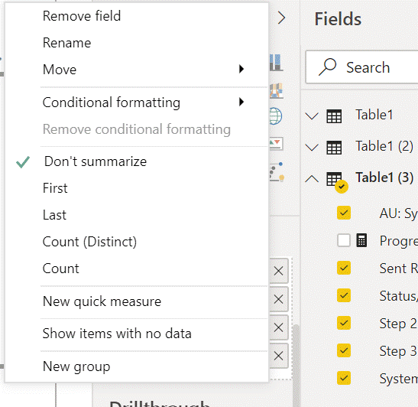The width and height of the screenshot is (418, 407).
Task: Click the Table1 (2) label
Action: pos(384,146)
